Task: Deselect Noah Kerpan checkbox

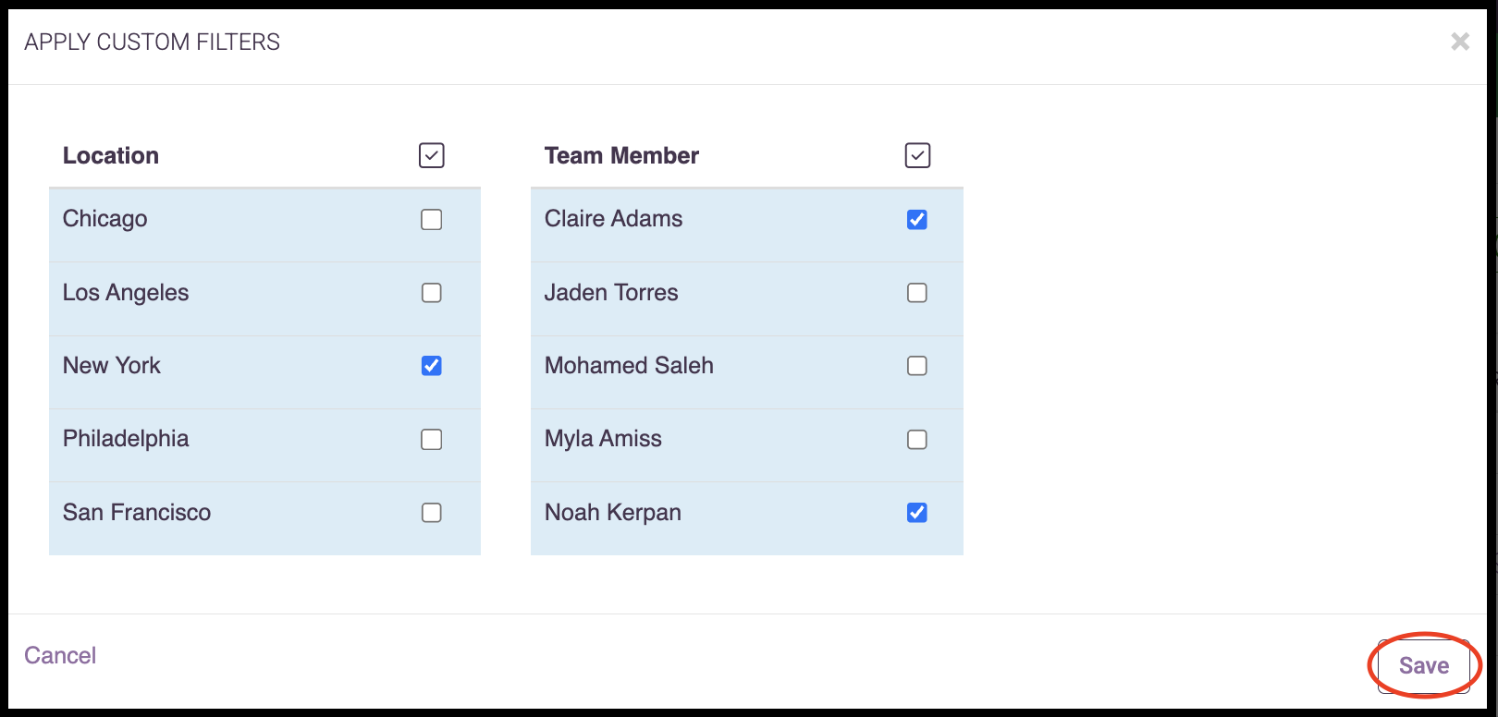Action: tap(917, 513)
